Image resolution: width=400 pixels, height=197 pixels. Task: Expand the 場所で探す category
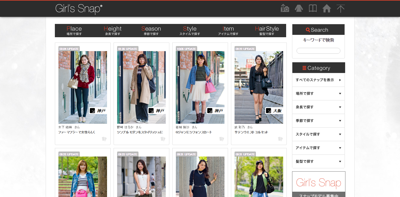[x=318, y=94]
